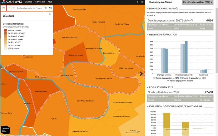Click the Rechercher en Île-de-France search field
Viewport: 218px width, 136px height.
click(29, 8)
